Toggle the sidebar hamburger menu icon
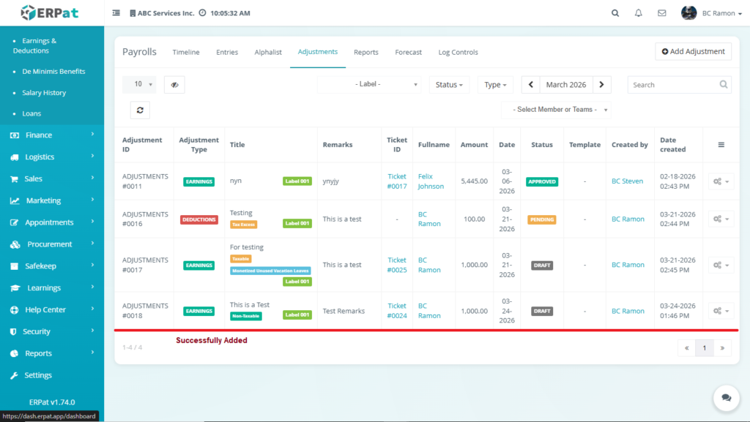Screen dimensions: 750x422 tap(116, 13)
